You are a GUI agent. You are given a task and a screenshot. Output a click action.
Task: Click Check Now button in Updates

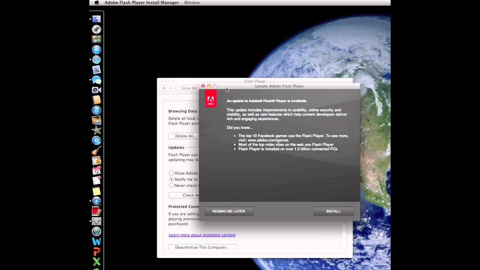(x=184, y=195)
